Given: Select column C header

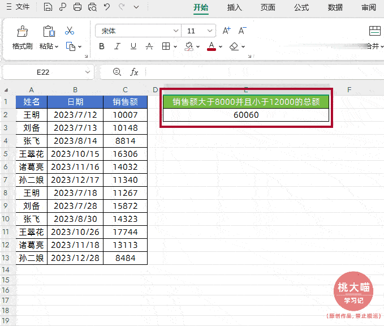Looking at the screenshot, I should coord(125,90).
